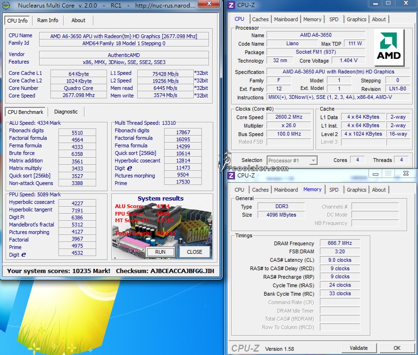Minimize the top CPU-Z window

coord(376,3)
